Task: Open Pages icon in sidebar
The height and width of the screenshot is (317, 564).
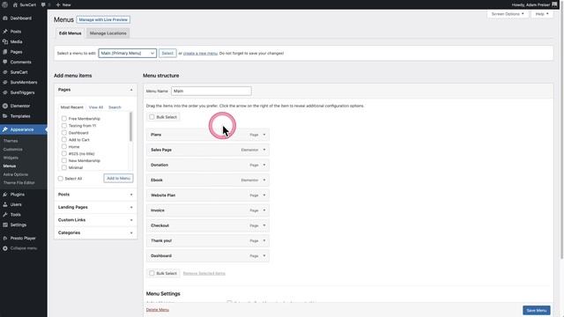Action: [x=5, y=52]
